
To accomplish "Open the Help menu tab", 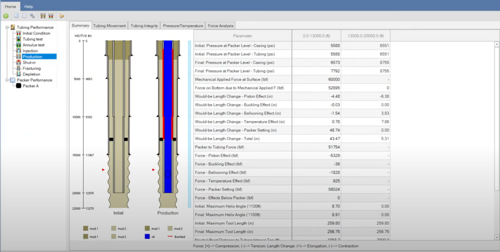I will pos(29,6).
